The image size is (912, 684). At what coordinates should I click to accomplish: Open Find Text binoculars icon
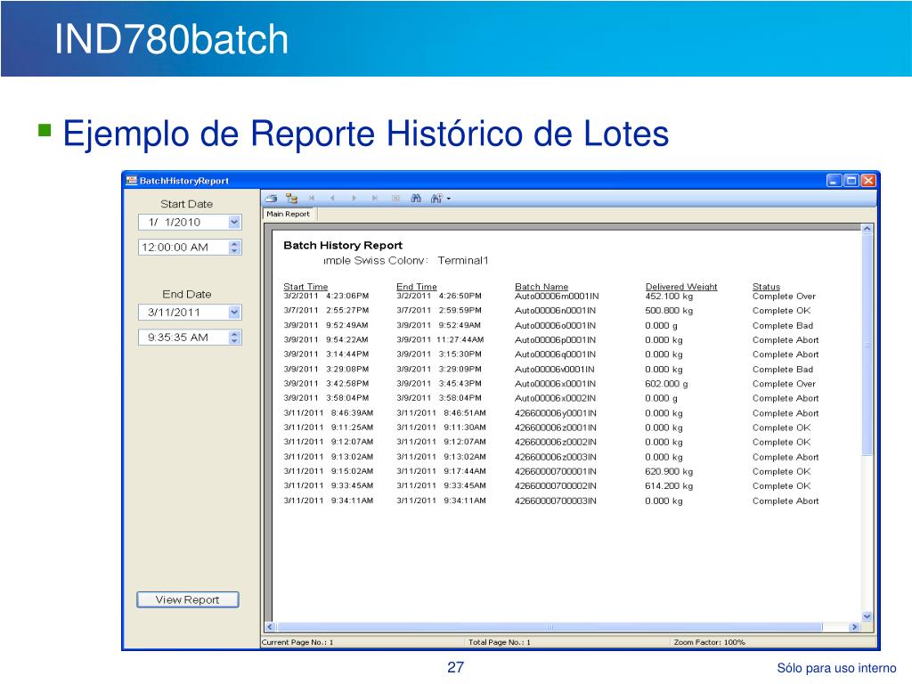point(416,199)
